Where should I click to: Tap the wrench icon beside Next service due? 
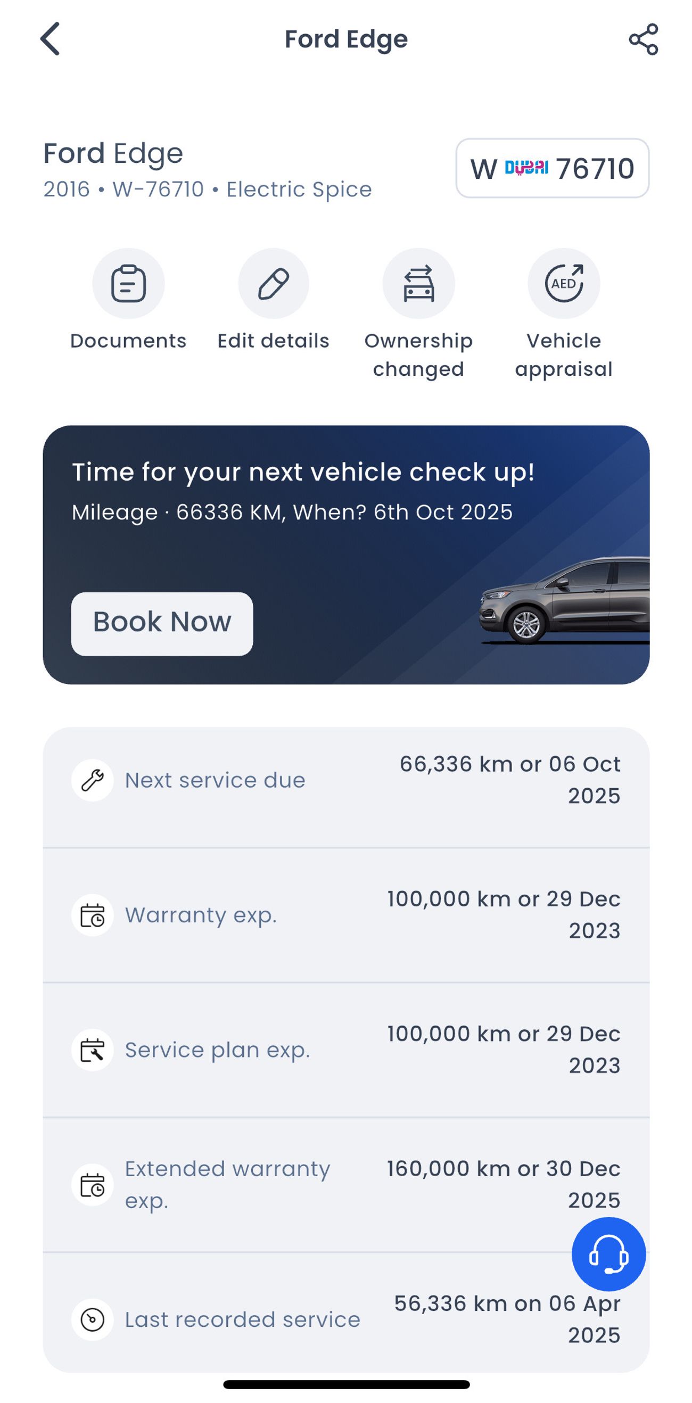click(93, 780)
